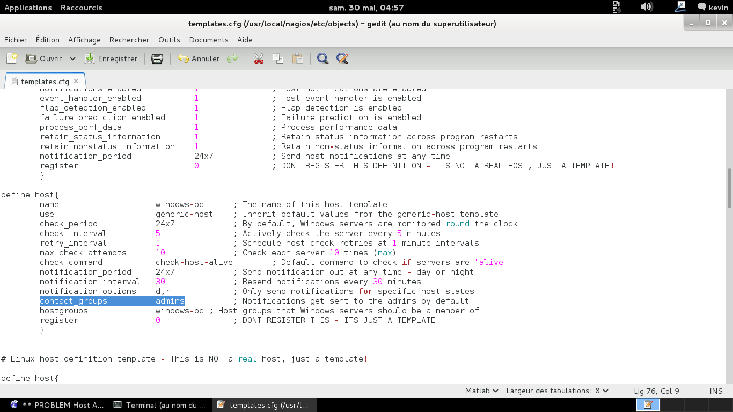Click the hostgroups parameter line
The height and width of the screenshot is (412, 733).
[x=259, y=311]
